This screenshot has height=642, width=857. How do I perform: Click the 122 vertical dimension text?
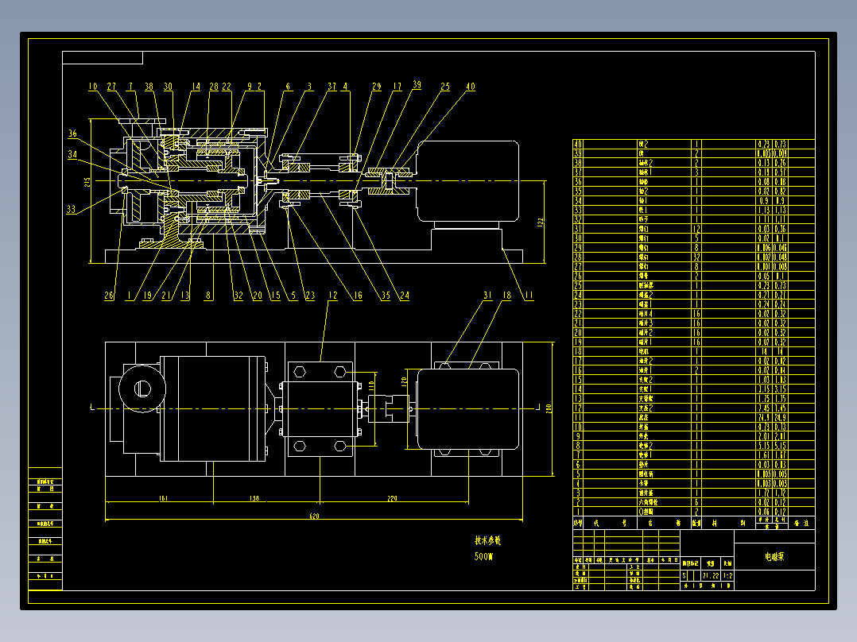[541, 222]
